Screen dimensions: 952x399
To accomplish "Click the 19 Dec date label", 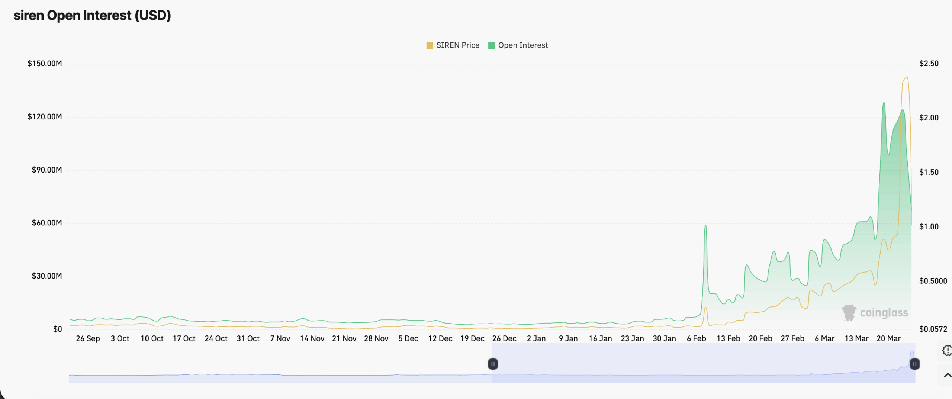I will pos(472,339).
